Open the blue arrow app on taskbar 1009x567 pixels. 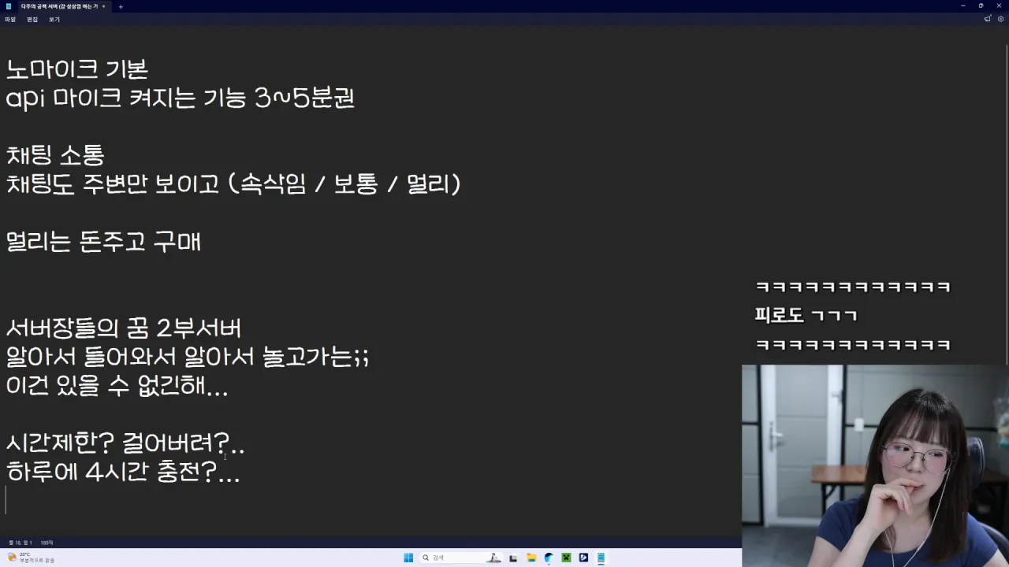click(583, 558)
